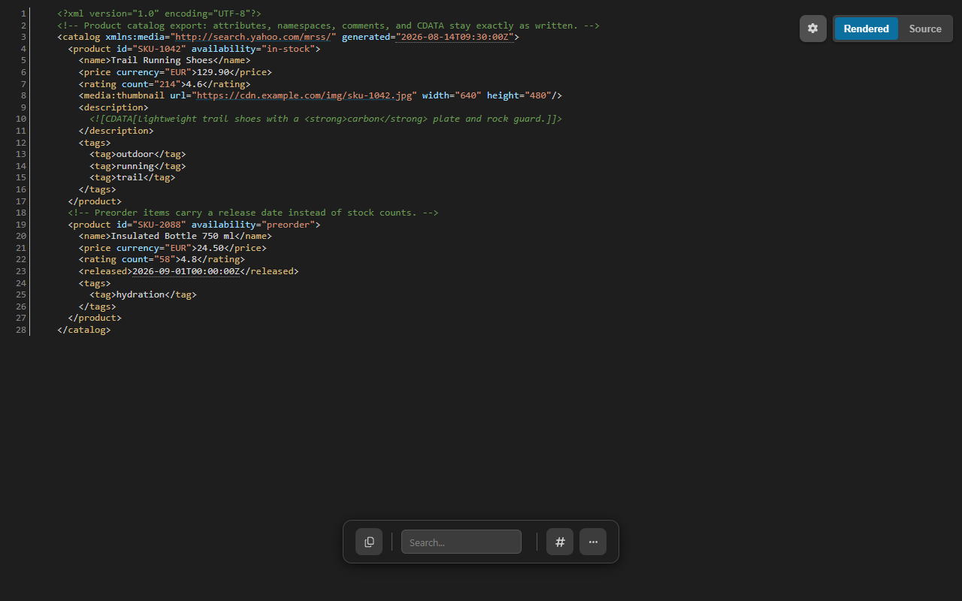Toggle line numbers with hash button
Viewport: 962px width, 601px height.
[x=560, y=542]
